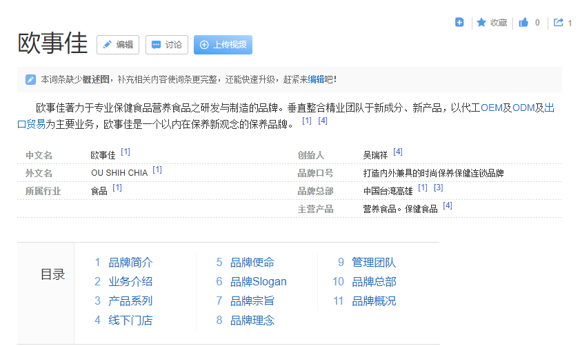Click reference [4] next to 营养食品。保健食品
Image resolution: width=580 pixels, height=346 pixels.
(448, 205)
